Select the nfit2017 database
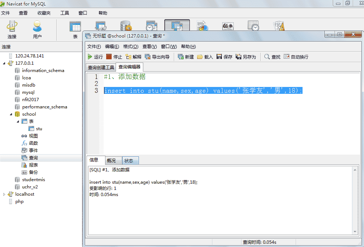364x247 pixels. click(31, 99)
